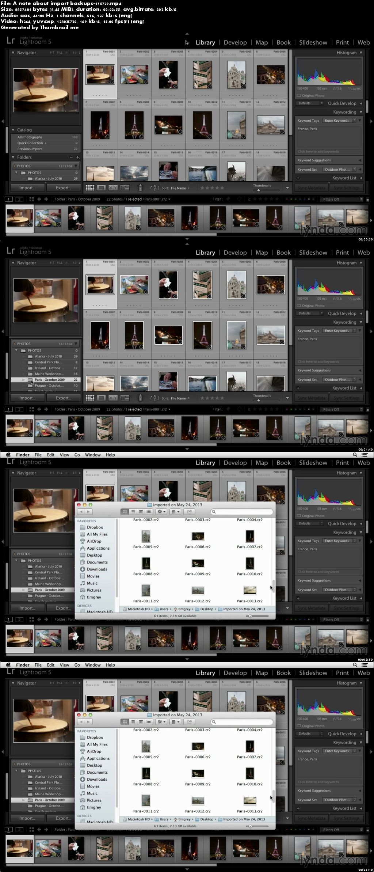This screenshot has height=872, width=374.
Task: Open AirDrop in third frame Finder sidebar
Action: (x=94, y=541)
